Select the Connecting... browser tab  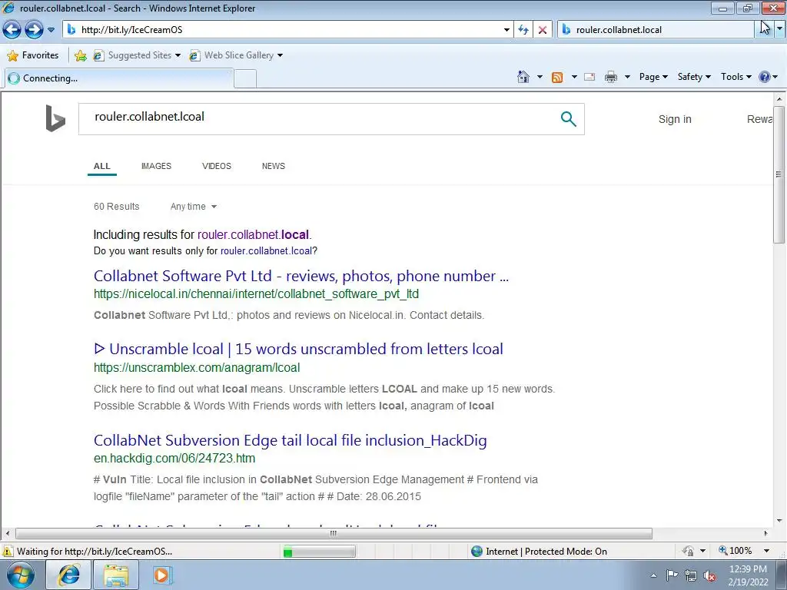pyautogui.click(x=119, y=78)
